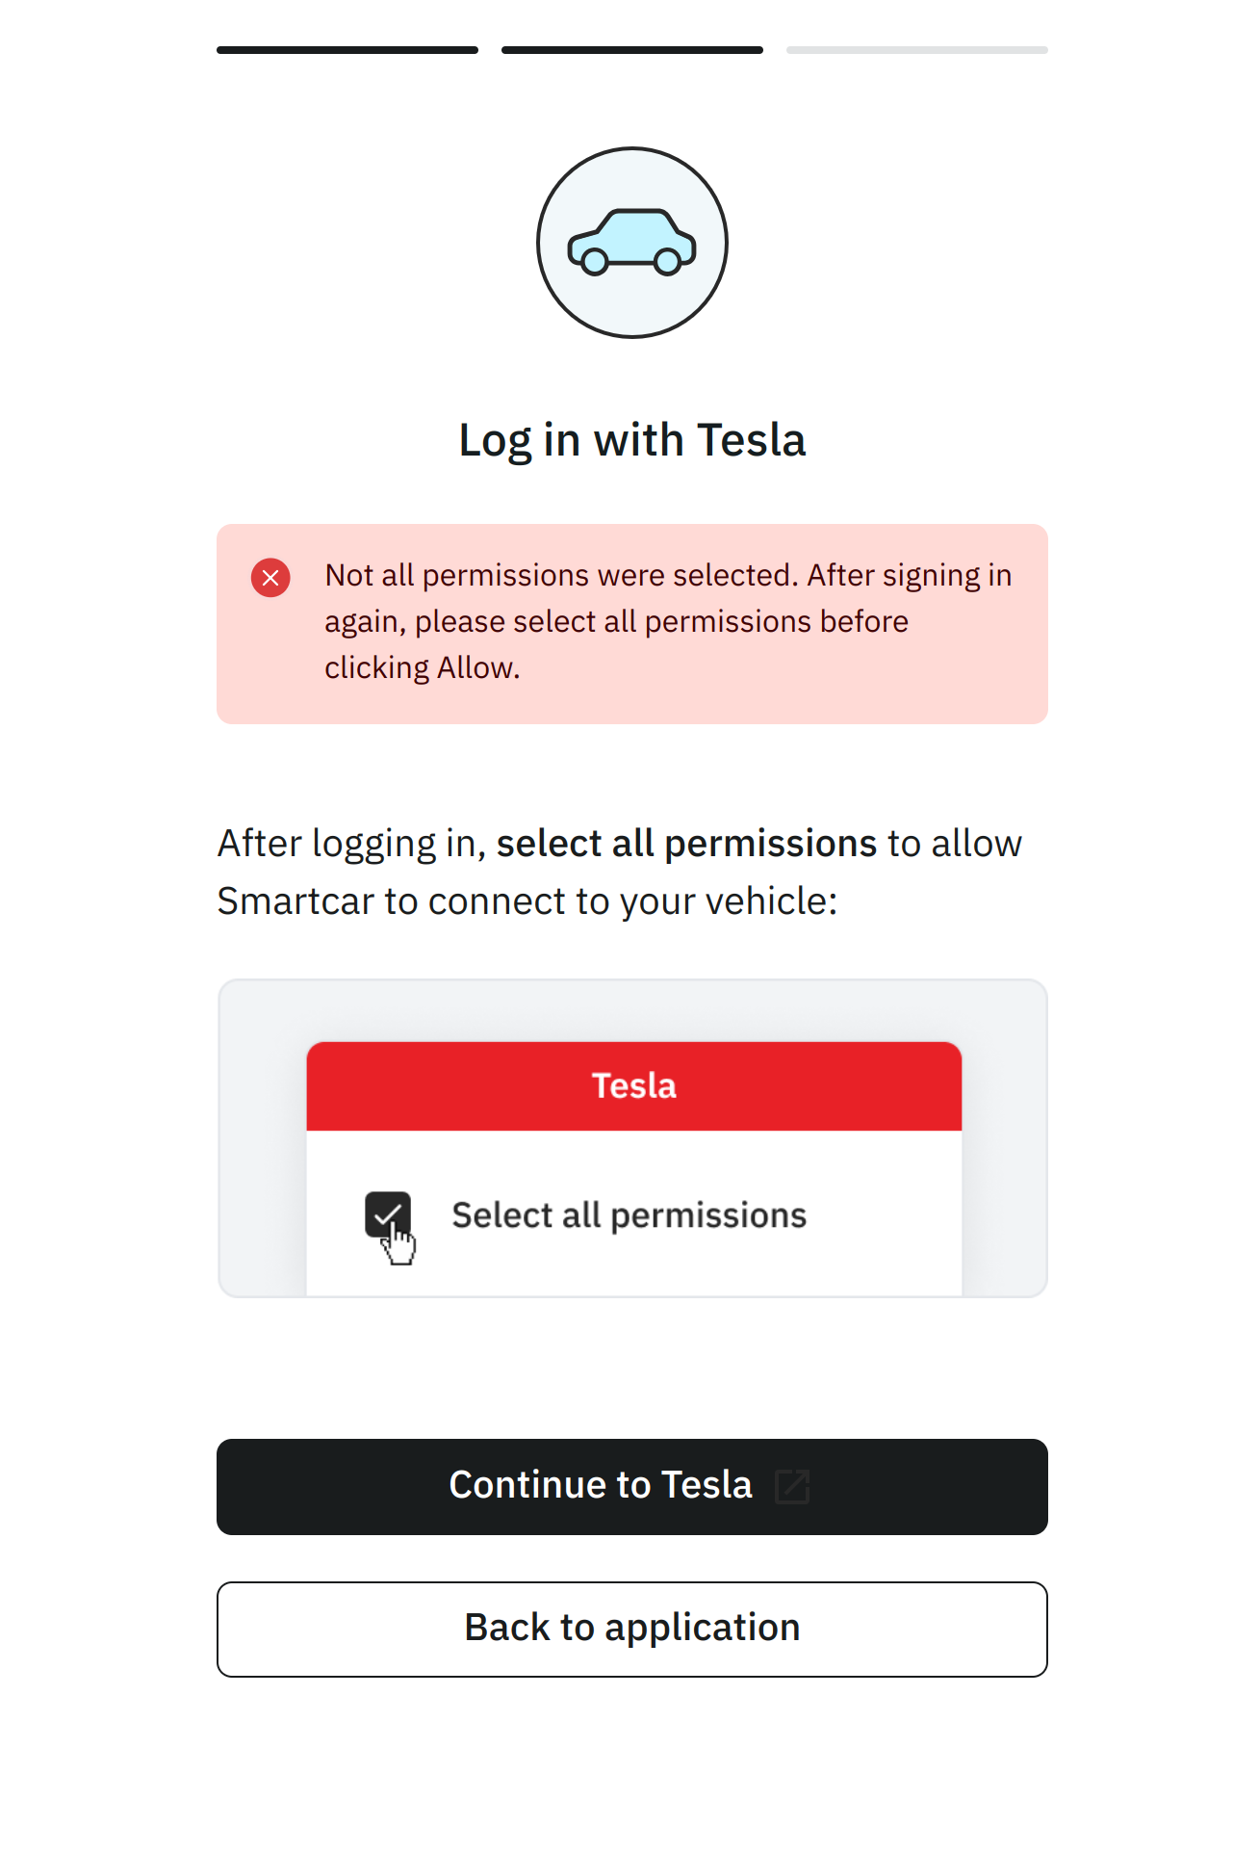Click the permissions preview illustration panel

tap(632, 1138)
